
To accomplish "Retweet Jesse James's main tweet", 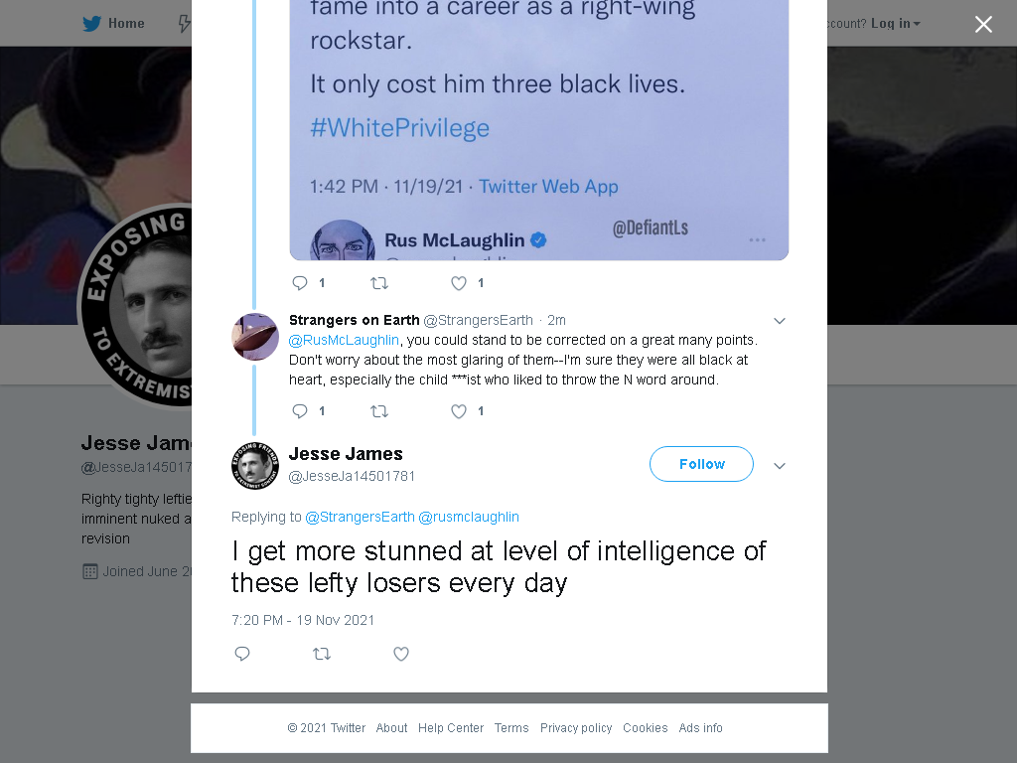I will click(322, 654).
